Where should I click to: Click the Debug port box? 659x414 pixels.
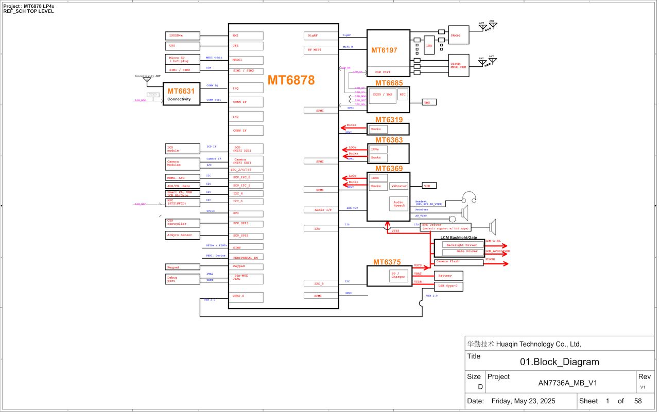(x=182, y=279)
